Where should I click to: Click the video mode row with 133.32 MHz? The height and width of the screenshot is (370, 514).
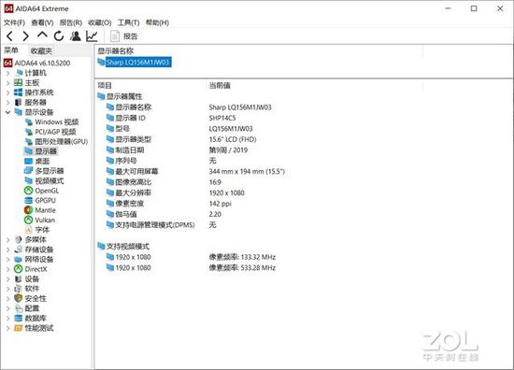point(191,257)
